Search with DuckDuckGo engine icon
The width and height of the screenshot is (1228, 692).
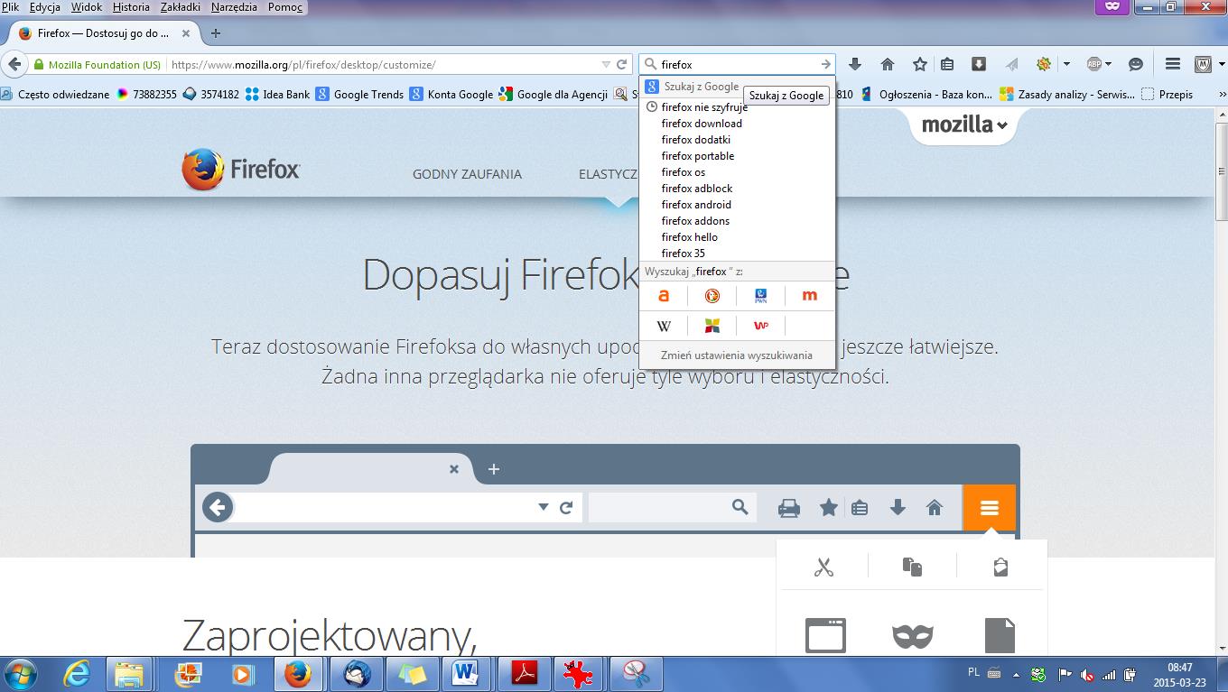click(712, 296)
